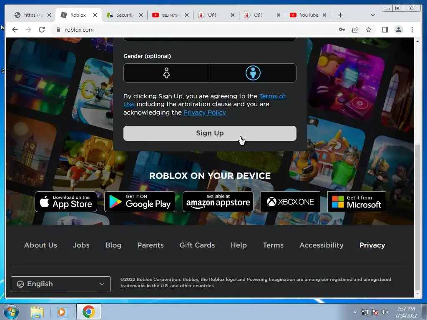Open the Blog footer link
This screenshot has width=427, height=320.
coord(113,245)
